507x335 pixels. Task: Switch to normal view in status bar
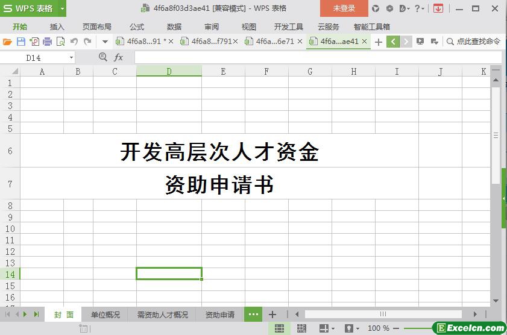tap(279, 328)
